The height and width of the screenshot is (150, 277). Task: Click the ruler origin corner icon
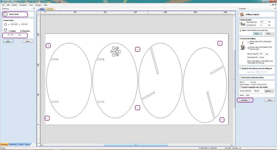pos(38,13)
